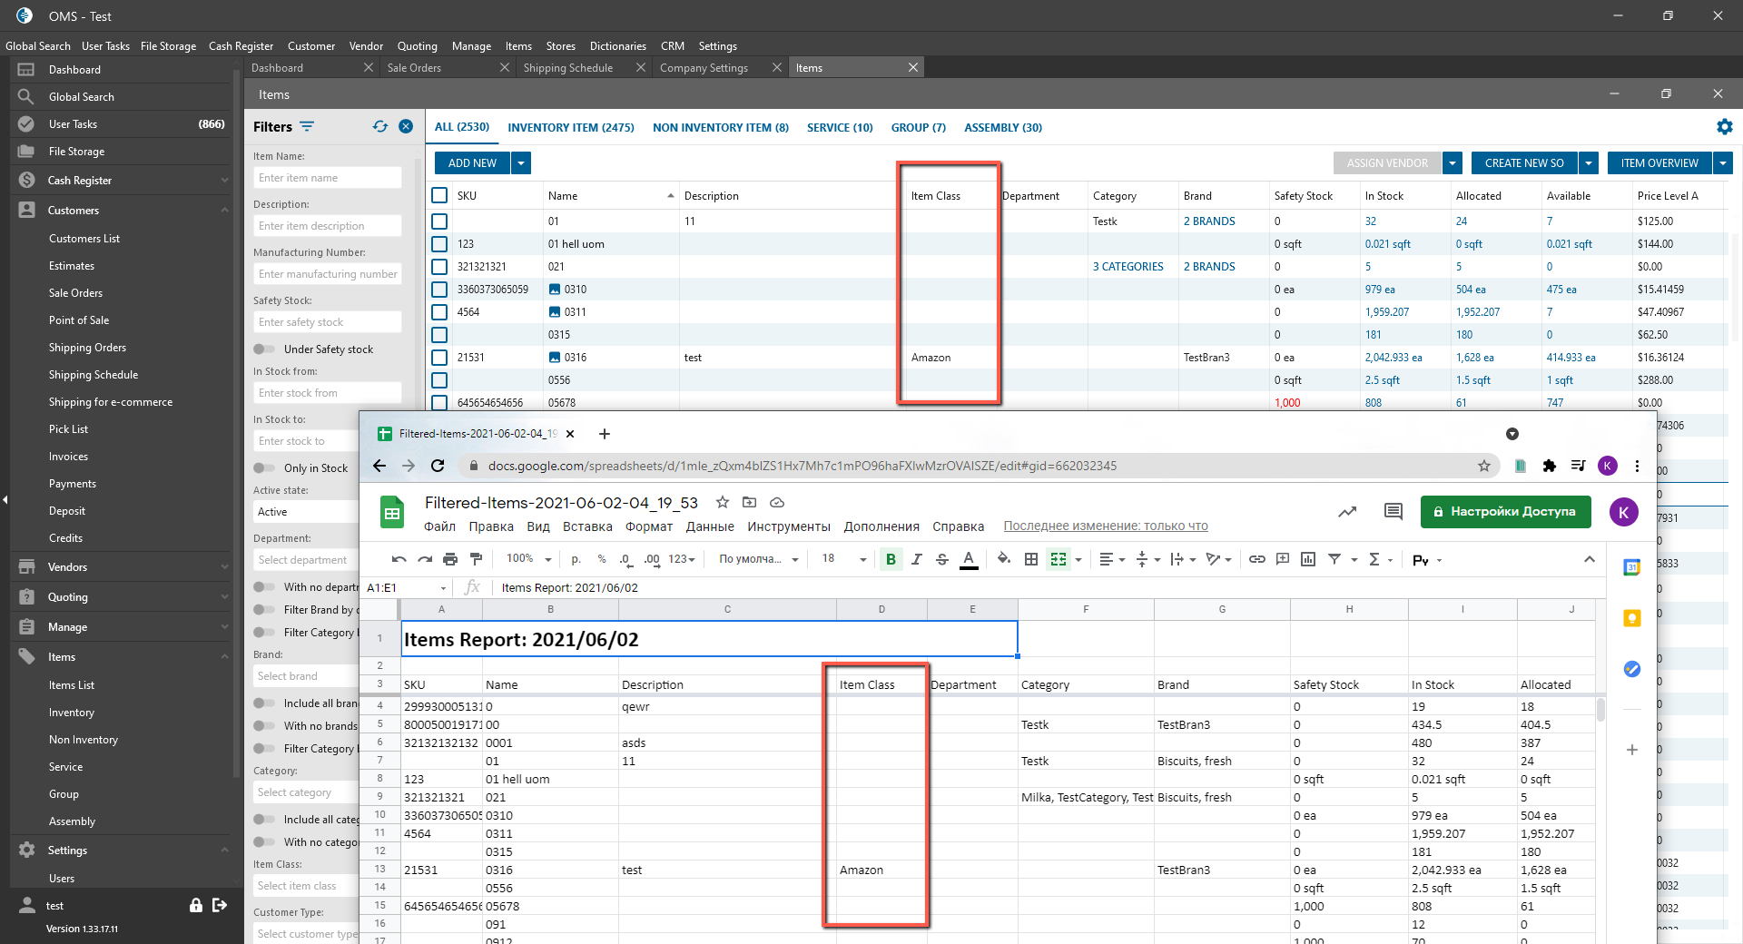Click the green Настройки Доступа share button
The width and height of the screenshot is (1743, 944).
point(1505,512)
